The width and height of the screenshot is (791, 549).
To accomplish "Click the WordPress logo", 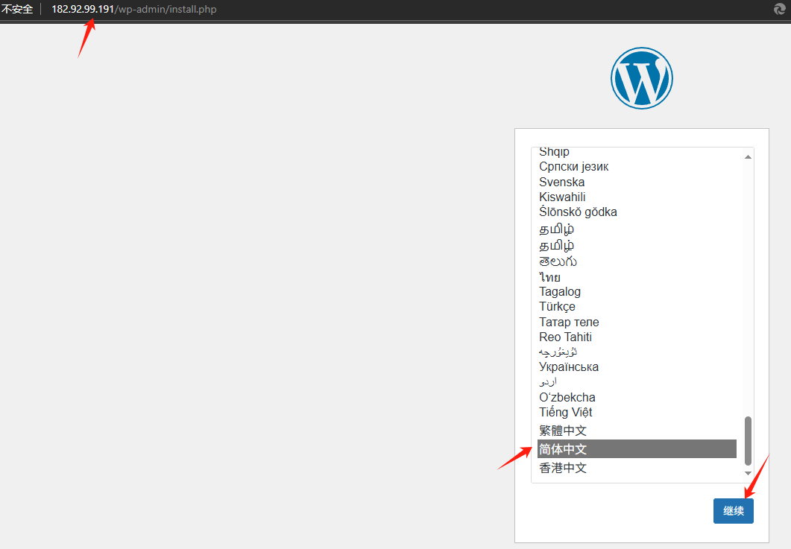I will pyautogui.click(x=642, y=78).
